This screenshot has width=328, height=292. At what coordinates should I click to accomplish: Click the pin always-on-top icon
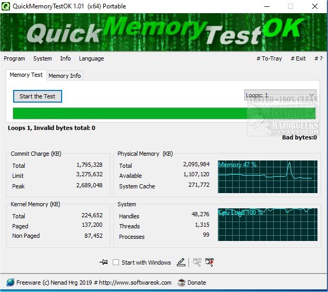click(103, 263)
